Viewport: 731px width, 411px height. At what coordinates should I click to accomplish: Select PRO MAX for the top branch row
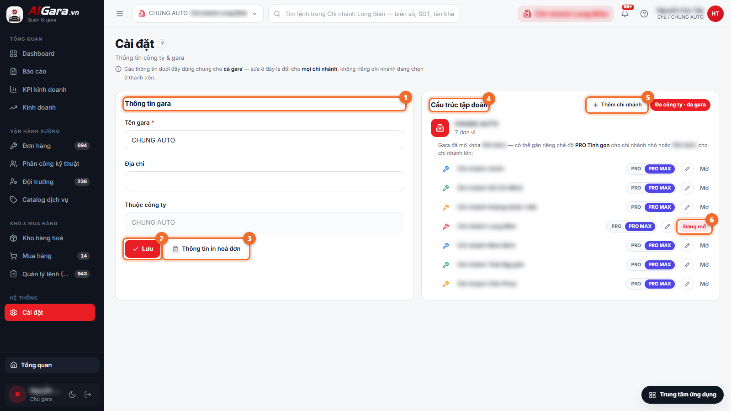[660, 169]
